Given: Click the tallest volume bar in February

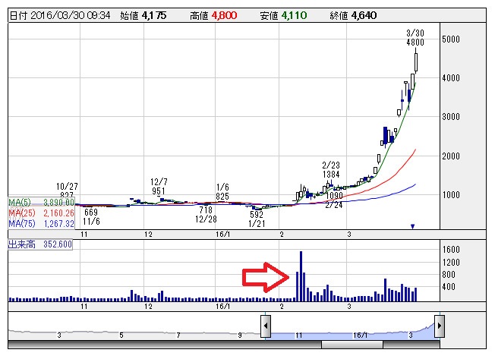Looking at the screenshot, I should coord(301,276).
